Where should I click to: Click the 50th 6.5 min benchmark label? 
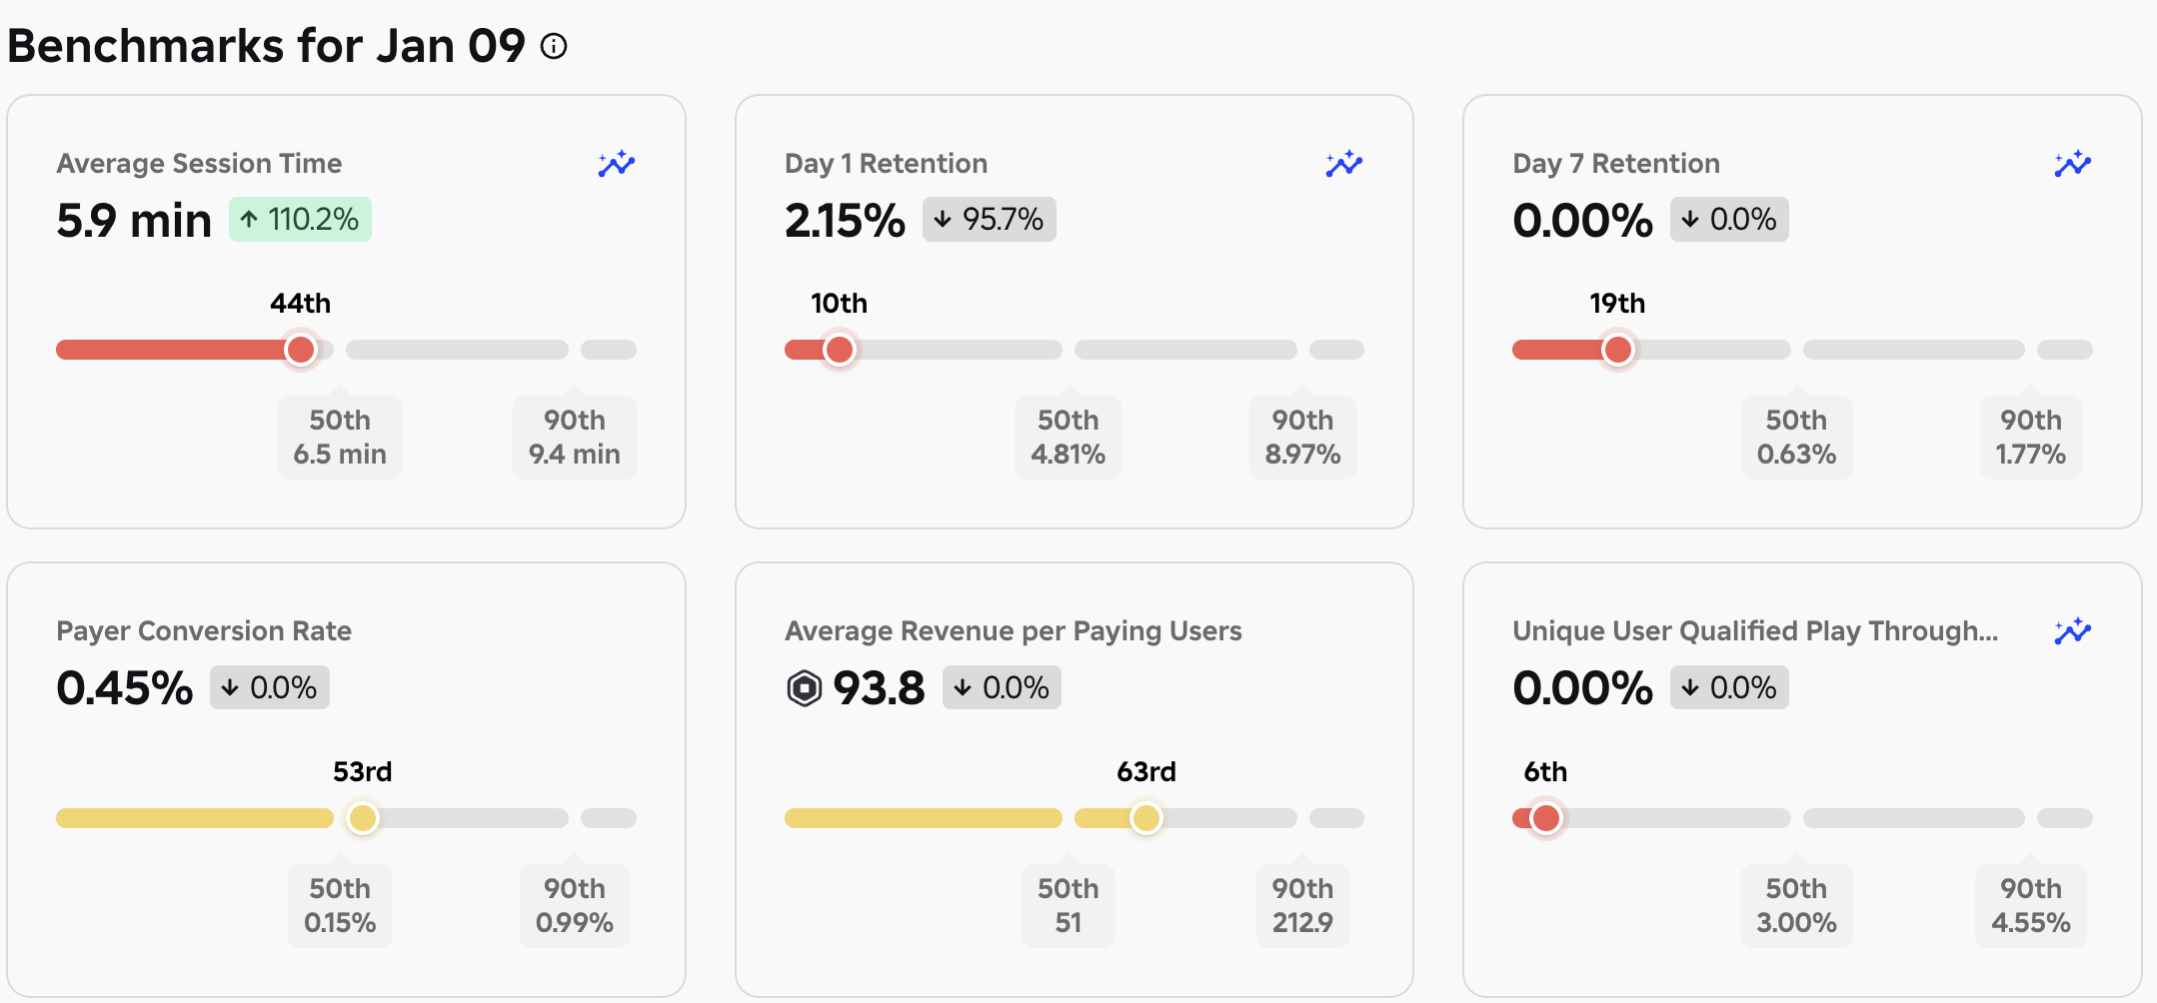[339, 437]
